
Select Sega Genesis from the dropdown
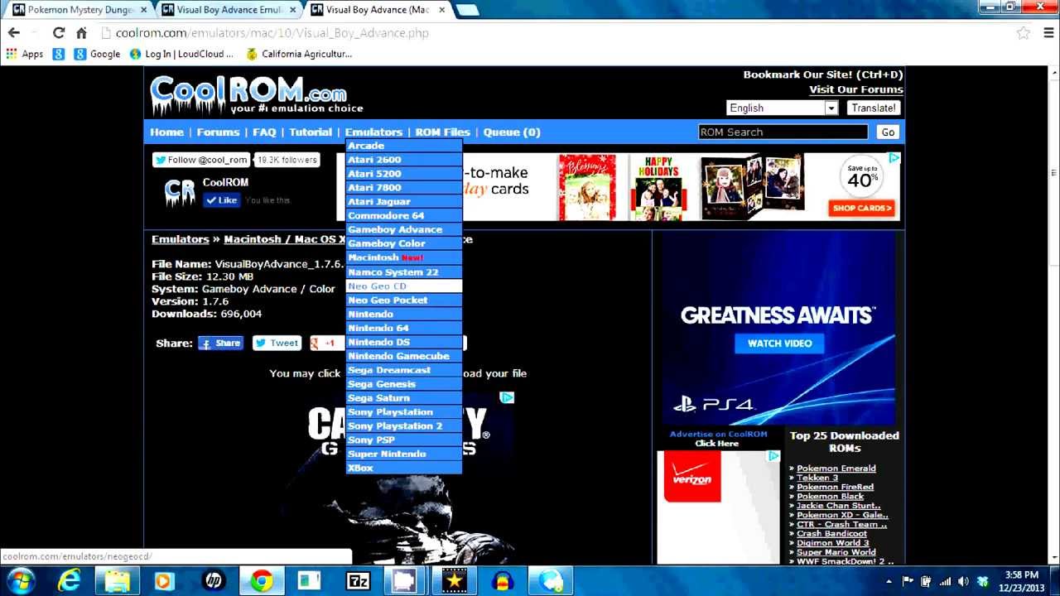click(403, 384)
